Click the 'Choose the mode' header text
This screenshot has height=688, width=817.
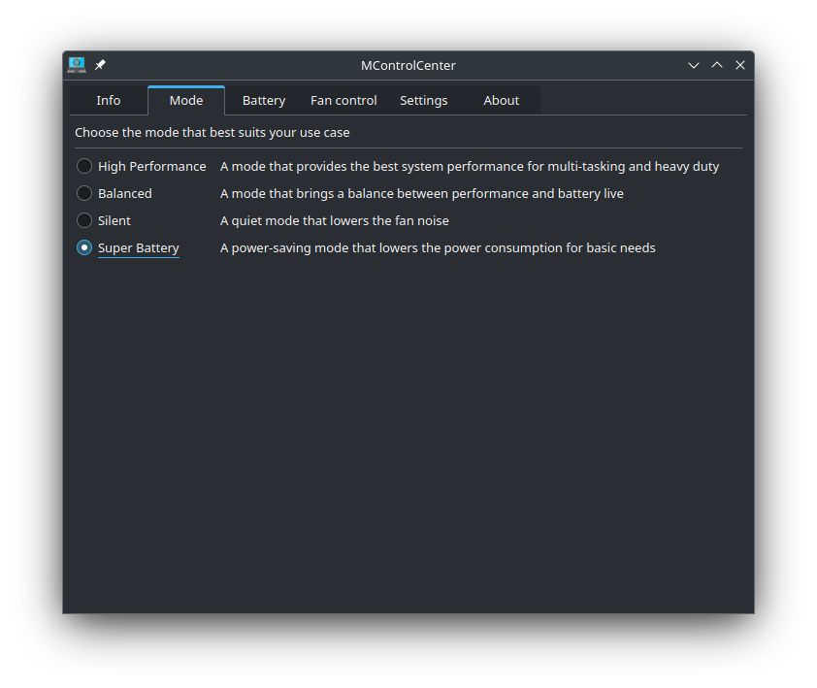212,132
